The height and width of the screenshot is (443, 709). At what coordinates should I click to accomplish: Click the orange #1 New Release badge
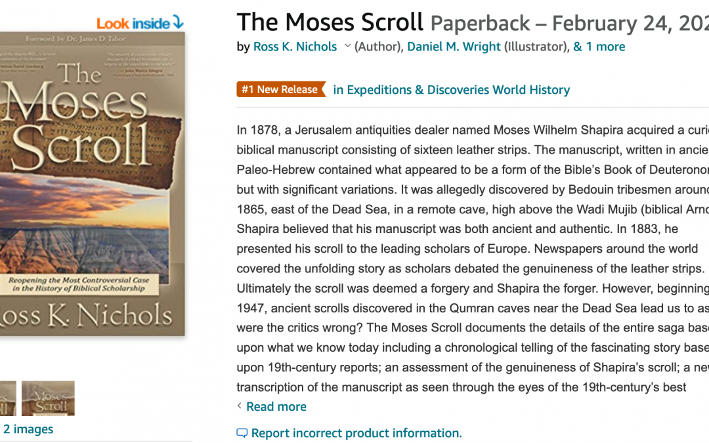(281, 90)
